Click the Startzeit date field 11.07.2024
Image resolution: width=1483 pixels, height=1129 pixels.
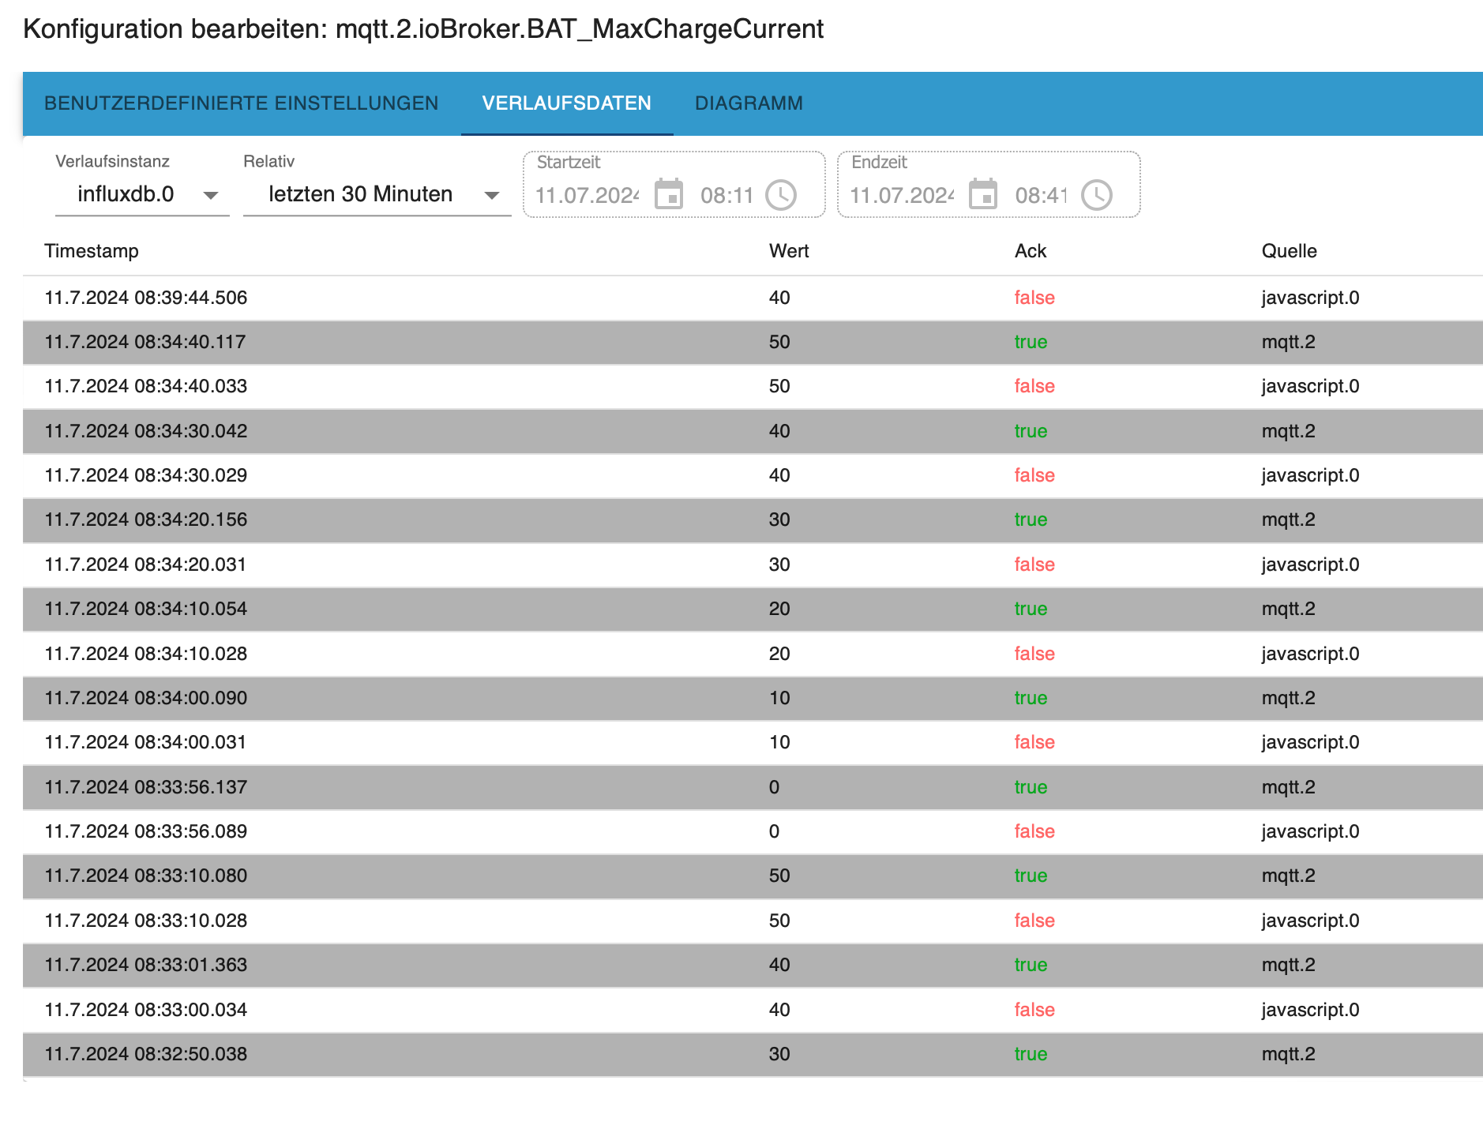click(588, 195)
